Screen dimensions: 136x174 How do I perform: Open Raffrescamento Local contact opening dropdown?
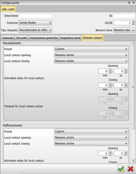91,137
